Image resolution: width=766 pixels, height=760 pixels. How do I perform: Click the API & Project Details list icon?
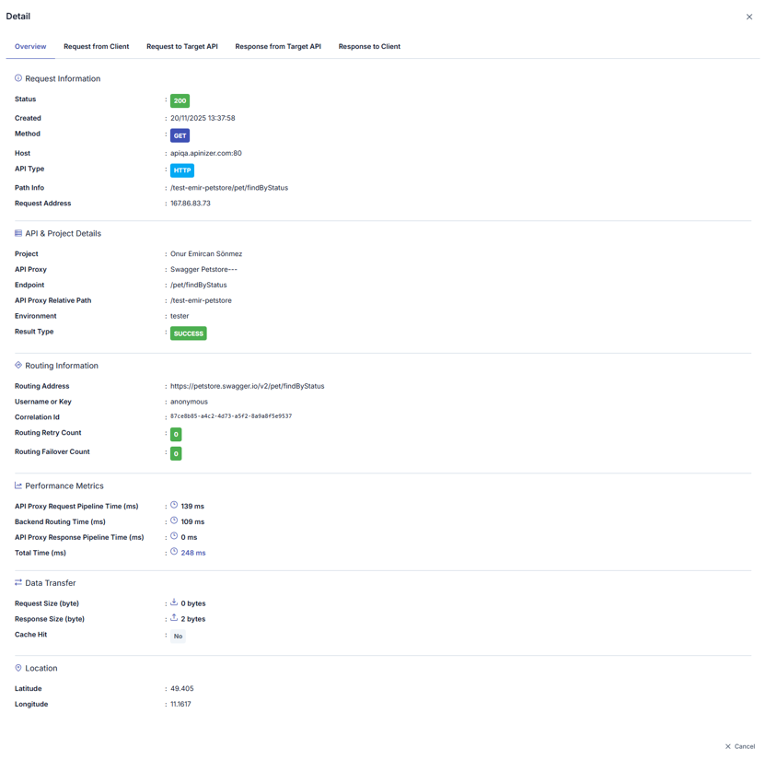click(x=18, y=233)
